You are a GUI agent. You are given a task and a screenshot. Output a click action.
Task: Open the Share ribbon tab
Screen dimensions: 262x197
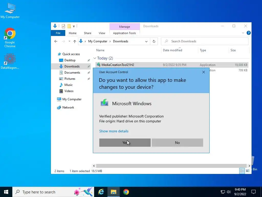[x=88, y=33]
